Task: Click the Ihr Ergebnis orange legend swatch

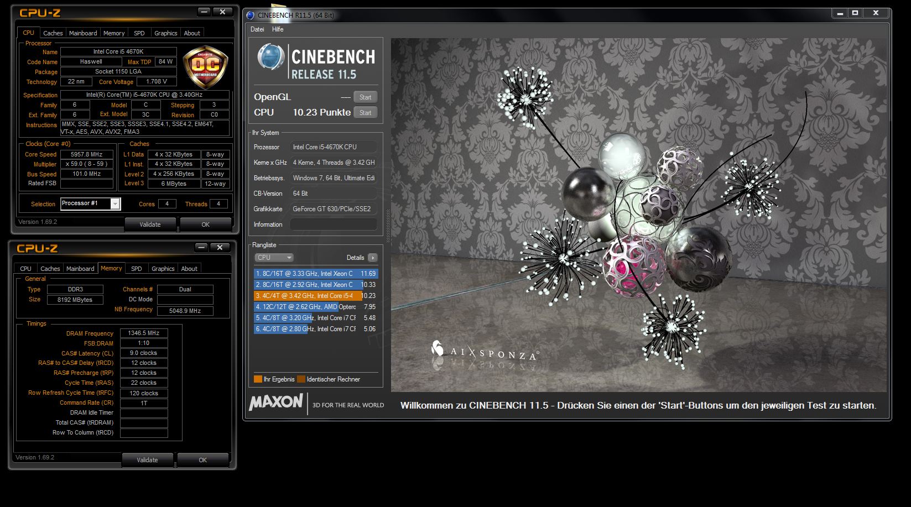Action: pos(258,379)
